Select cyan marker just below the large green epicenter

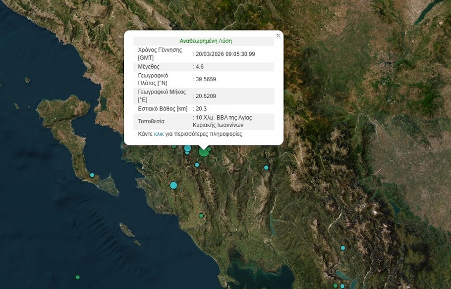click(x=197, y=165)
